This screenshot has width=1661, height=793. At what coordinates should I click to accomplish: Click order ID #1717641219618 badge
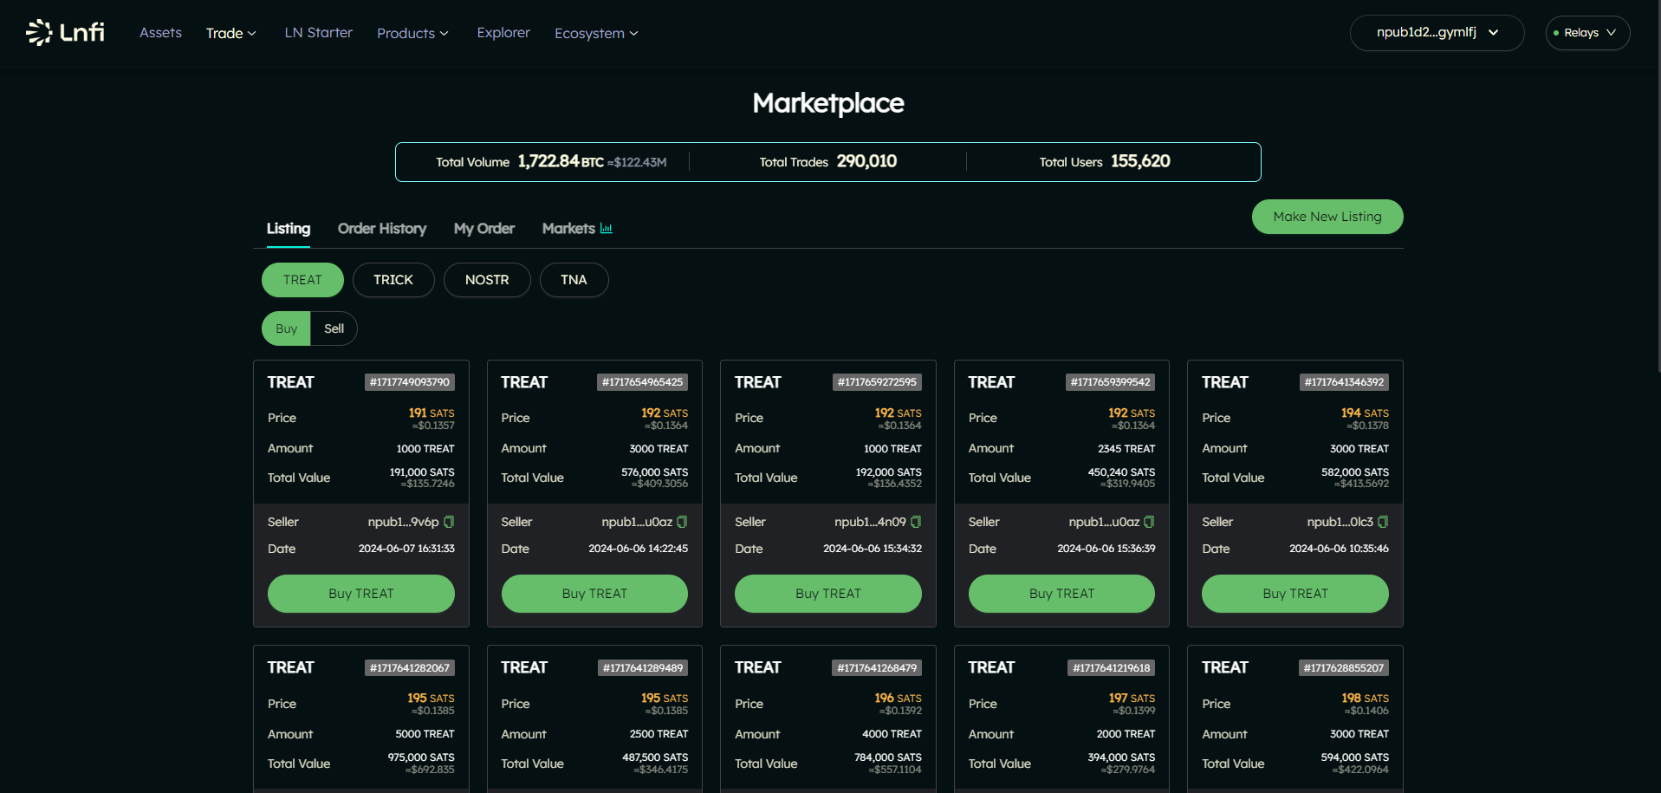click(x=1112, y=668)
